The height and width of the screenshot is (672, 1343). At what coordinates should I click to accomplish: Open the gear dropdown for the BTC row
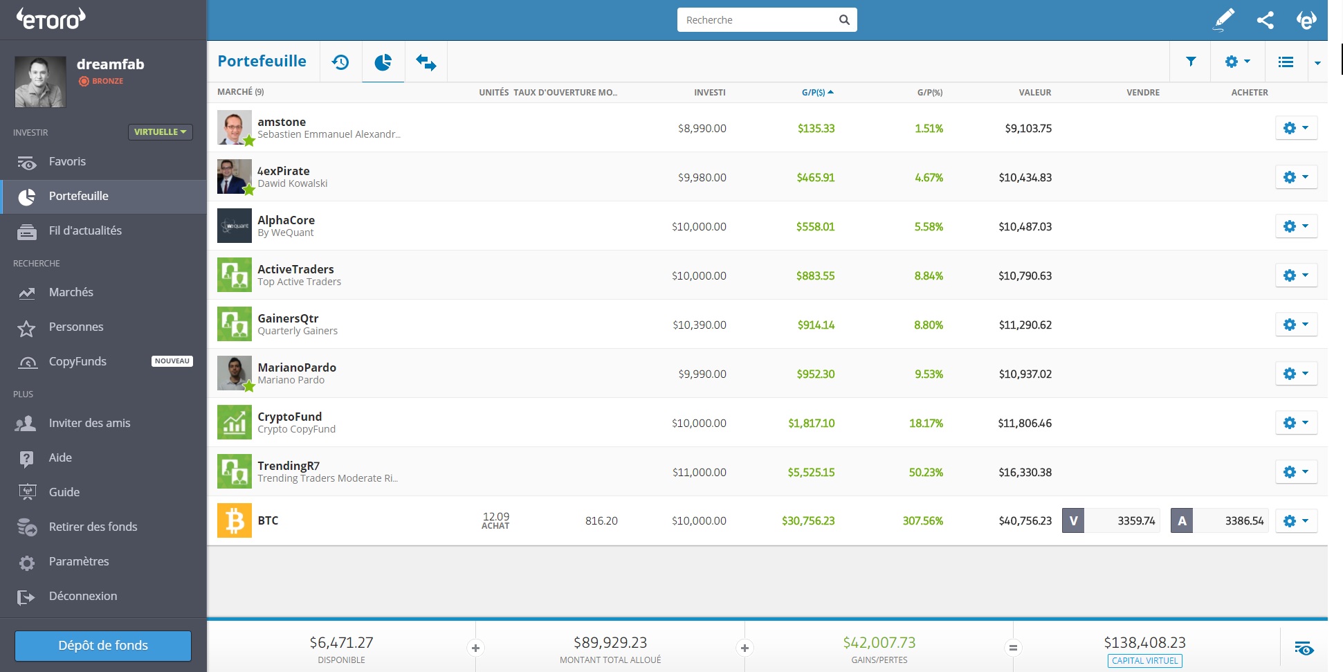pyautogui.click(x=1296, y=520)
